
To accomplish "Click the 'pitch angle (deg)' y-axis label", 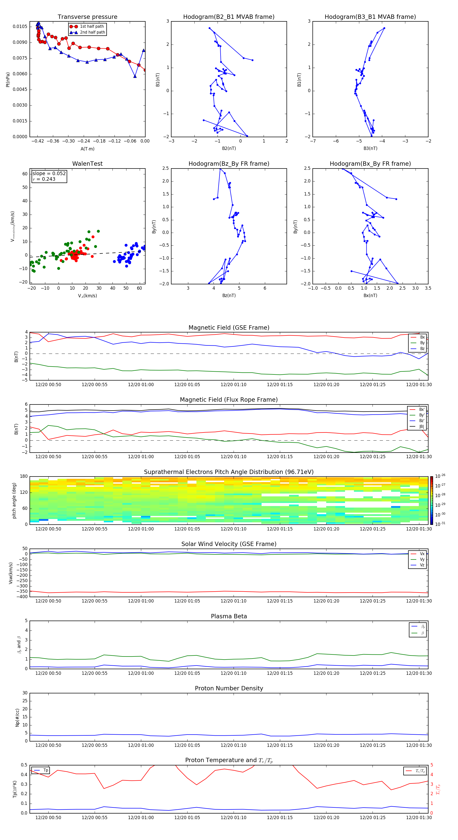I will [14, 500].
